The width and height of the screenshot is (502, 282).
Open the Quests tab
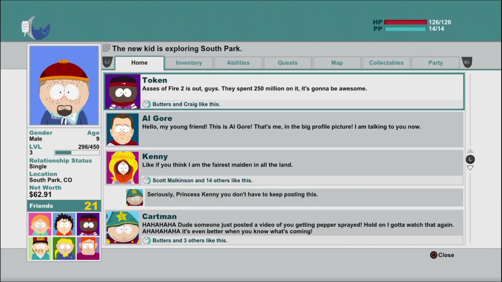tap(287, 63)
